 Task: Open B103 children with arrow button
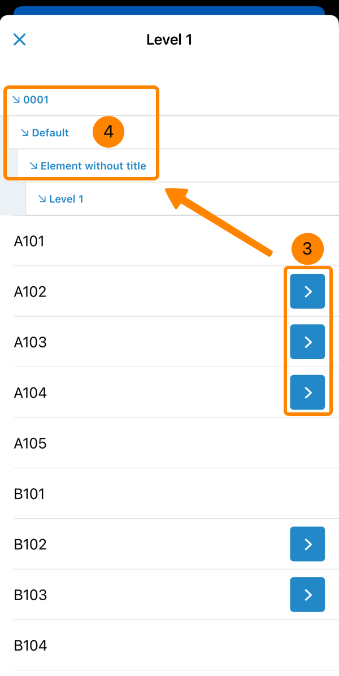coord(307,594)
